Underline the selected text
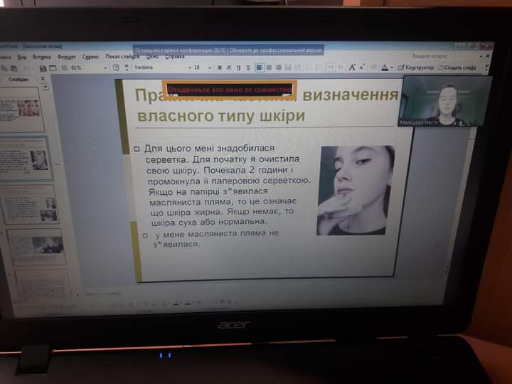 (239, 68)
